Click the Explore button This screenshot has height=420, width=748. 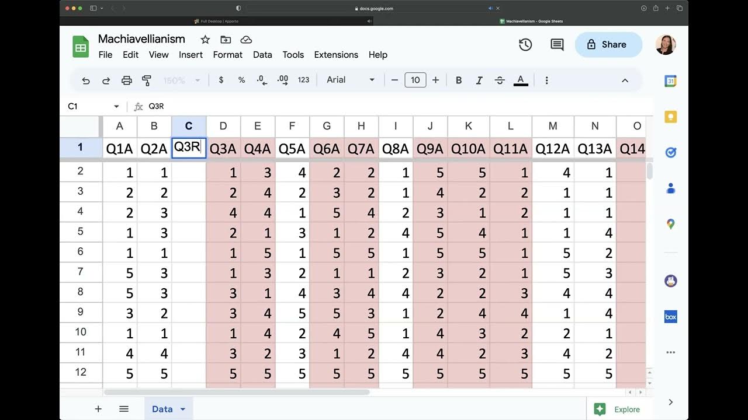tap(617, 409)
